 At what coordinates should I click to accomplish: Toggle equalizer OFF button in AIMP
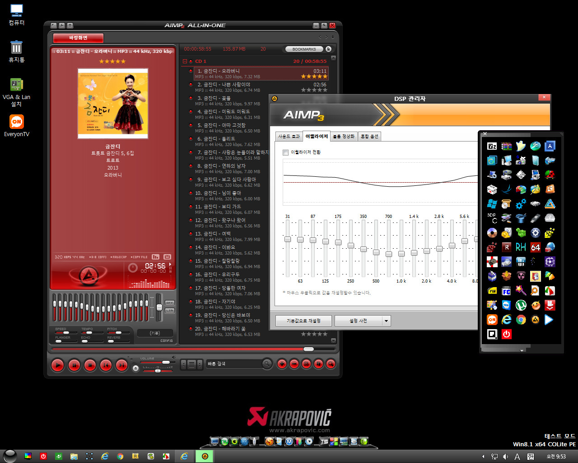click(x=170, y=303)
